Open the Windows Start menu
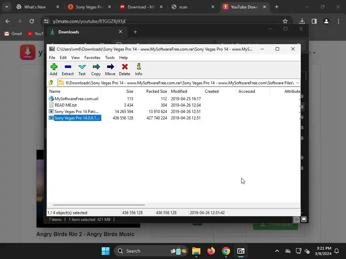This screenshot has height=259, width=346. point(105,251)
